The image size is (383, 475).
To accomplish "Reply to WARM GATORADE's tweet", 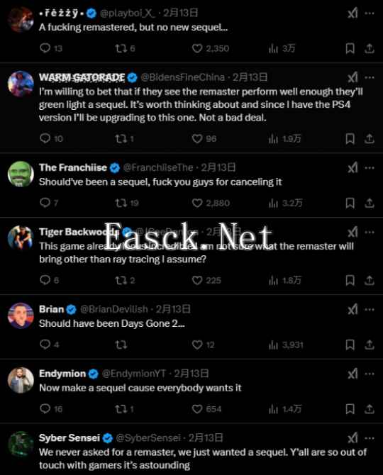I will (x=45, y=138).
